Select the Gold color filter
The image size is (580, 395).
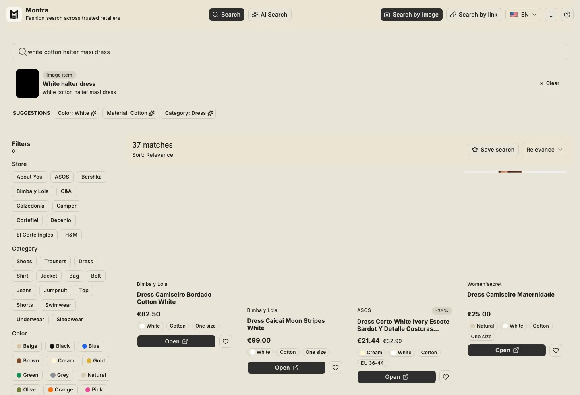point(95,361)
